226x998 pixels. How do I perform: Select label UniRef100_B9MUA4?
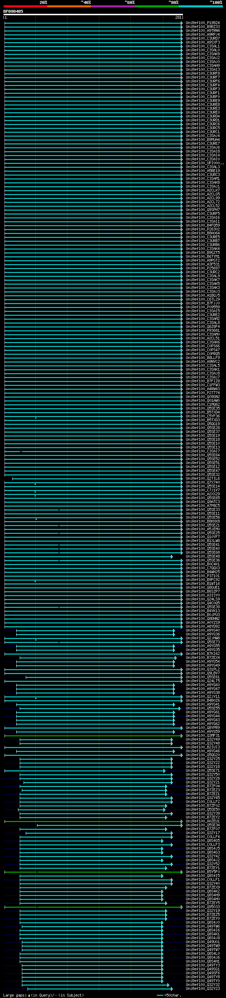[203, 140]
